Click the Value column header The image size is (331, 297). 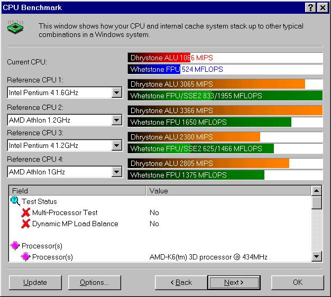tap(228, 191)
